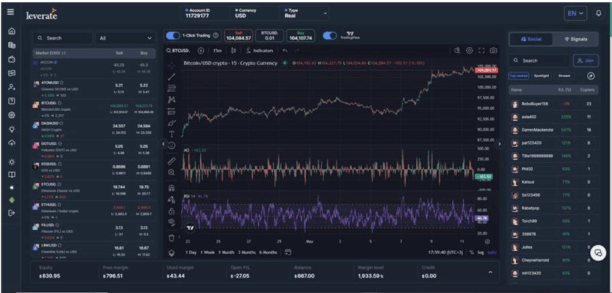Image resolution: width=612 pixels, height=293 pixels.
Task: Select the trend line drawing tool
Action: [x=172, y=77]
